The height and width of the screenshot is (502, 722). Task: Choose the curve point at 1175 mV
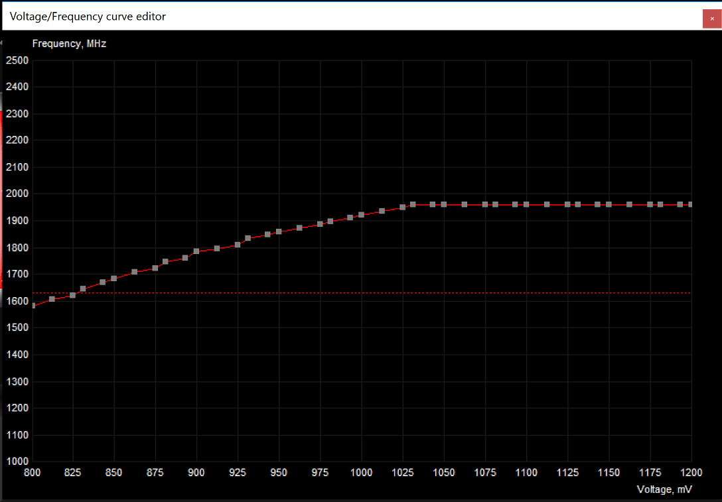[650, 204]
